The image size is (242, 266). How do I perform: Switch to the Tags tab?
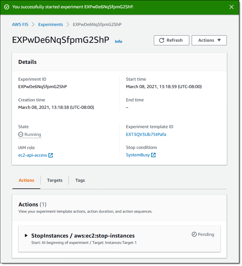pos(80,180)
